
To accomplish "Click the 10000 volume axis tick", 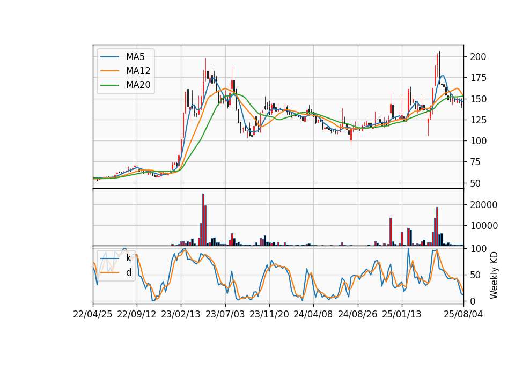I will (483, 226).
